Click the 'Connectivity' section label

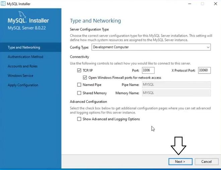coord(79,57)
